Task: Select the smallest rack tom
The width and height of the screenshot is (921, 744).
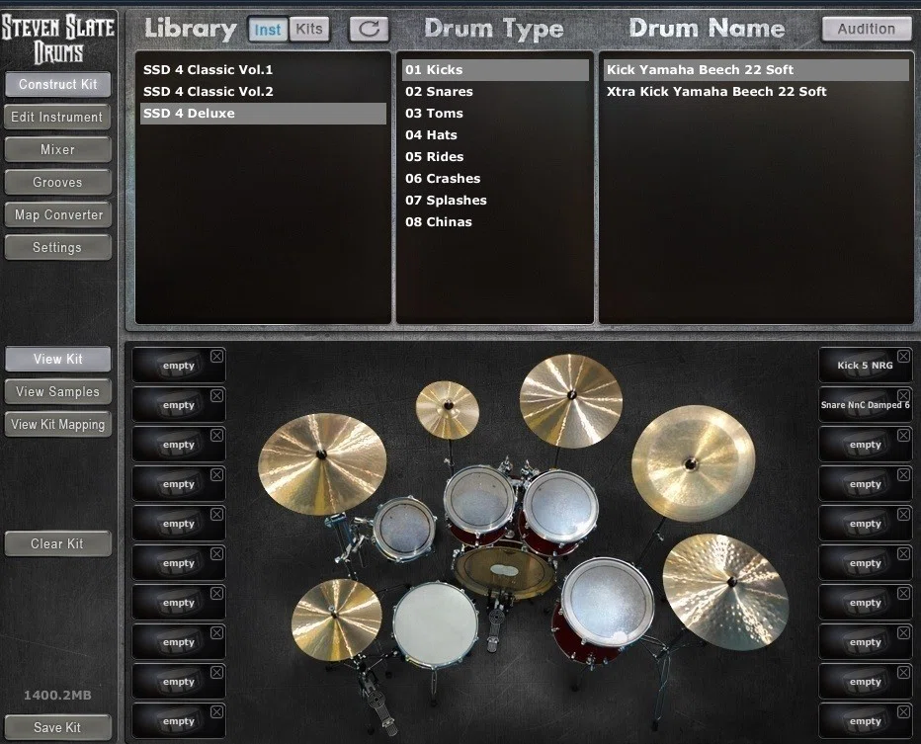Action: click(405, 529)
